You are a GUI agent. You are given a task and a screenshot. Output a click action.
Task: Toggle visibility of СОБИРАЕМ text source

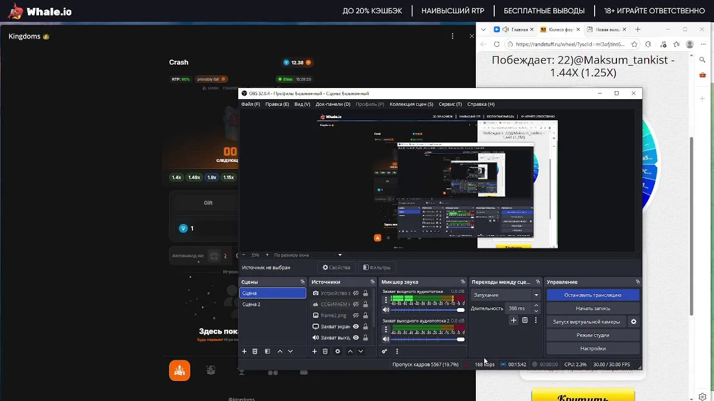(356, 304)
